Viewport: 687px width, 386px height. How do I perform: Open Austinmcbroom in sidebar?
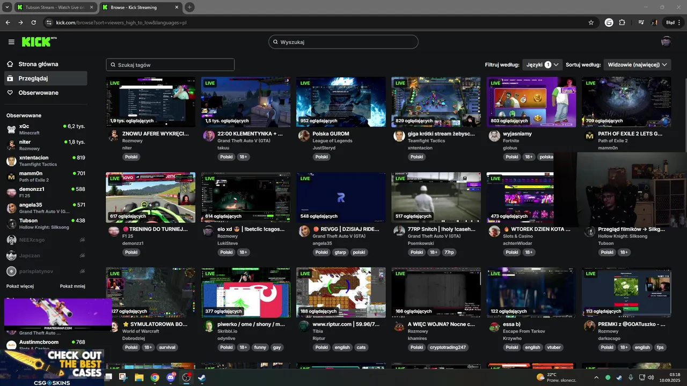point(46,345)
